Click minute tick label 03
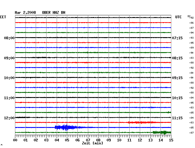The height and width of the screenshot is (148, 195). pyautogui.click(x=46, y=140)
